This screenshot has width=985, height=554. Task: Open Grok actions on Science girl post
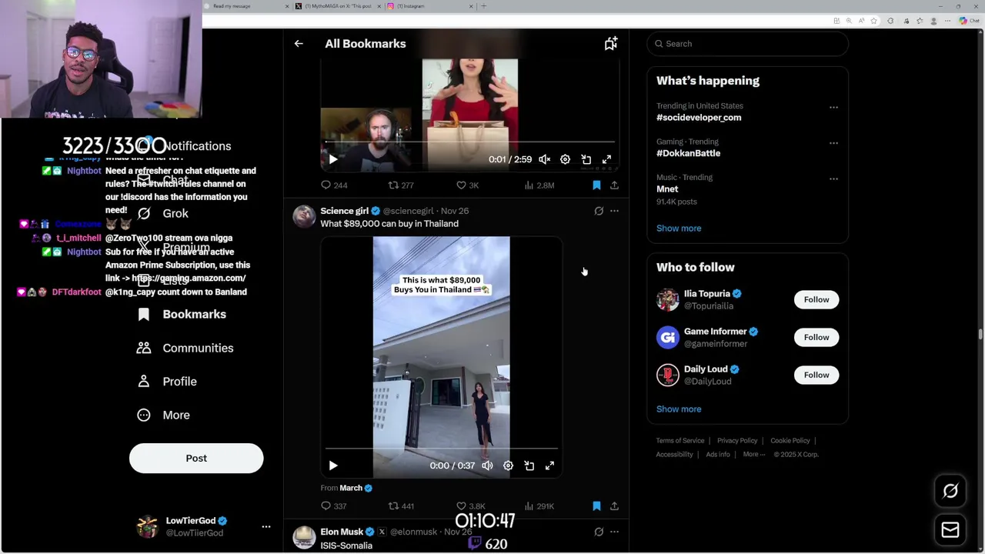click(599, 211)
